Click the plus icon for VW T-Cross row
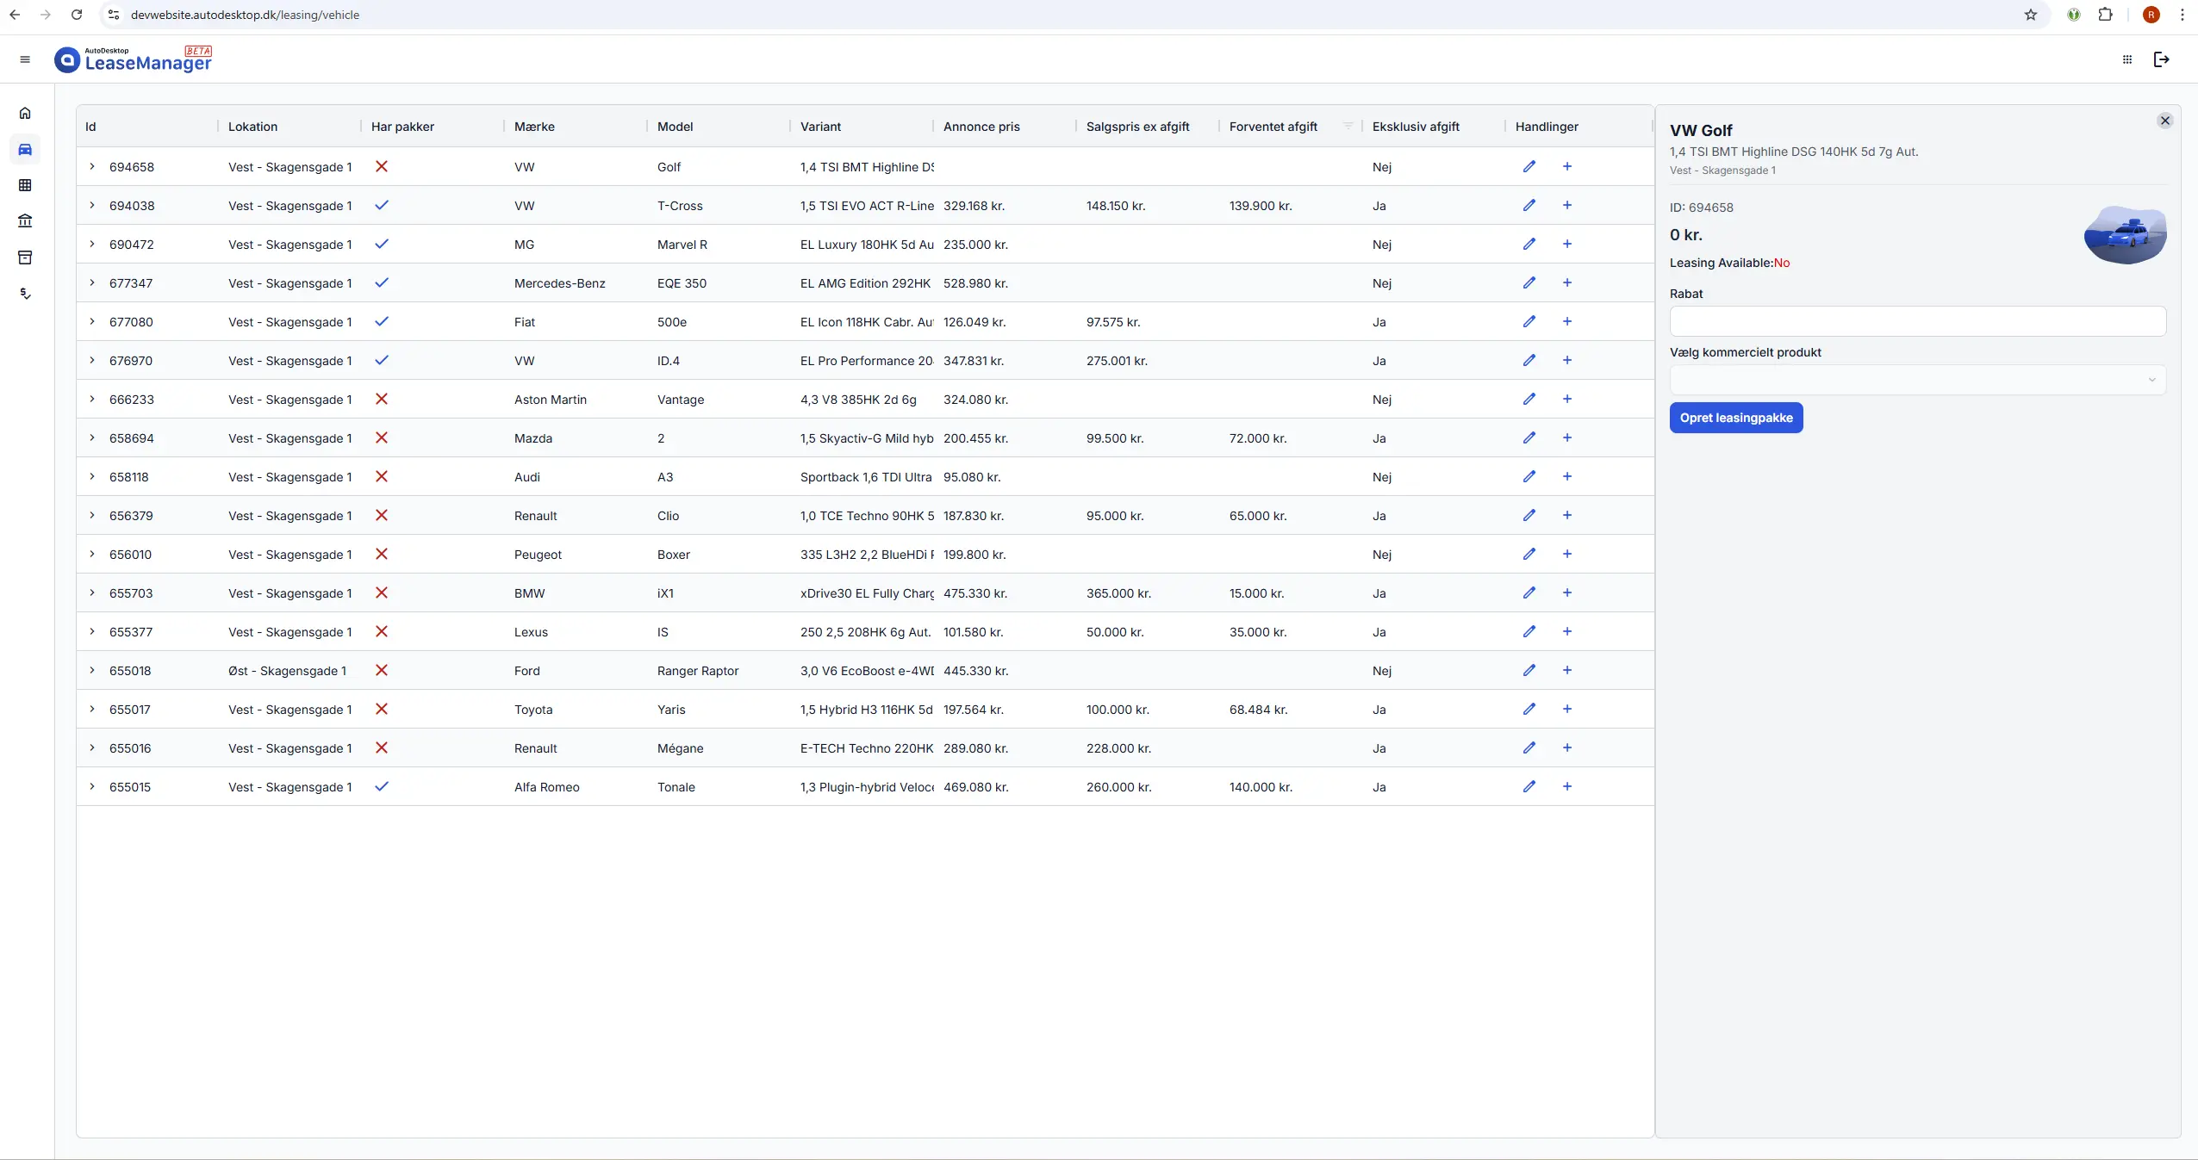 pos(1566,206)
